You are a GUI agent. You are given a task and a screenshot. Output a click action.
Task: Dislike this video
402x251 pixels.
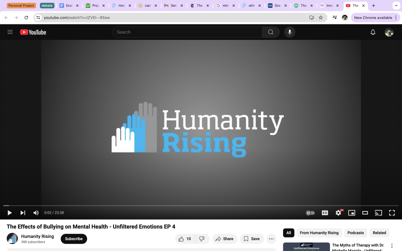[202, 239]
